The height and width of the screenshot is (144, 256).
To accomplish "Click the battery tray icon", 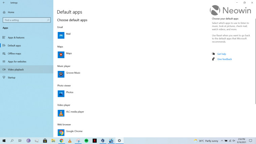I will (226, 141).
